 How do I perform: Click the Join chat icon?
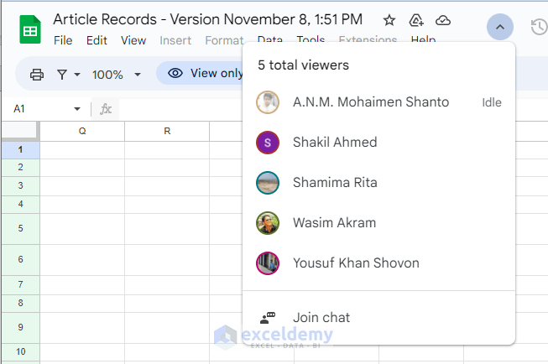(268, 318)
